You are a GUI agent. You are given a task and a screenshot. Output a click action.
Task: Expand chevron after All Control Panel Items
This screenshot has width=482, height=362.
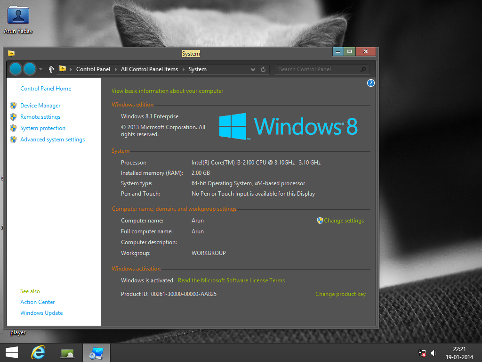click(183, 69)
